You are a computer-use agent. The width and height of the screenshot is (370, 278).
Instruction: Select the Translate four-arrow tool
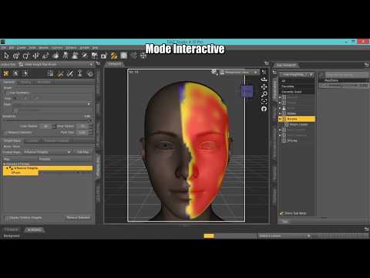[x=35, y=56]
